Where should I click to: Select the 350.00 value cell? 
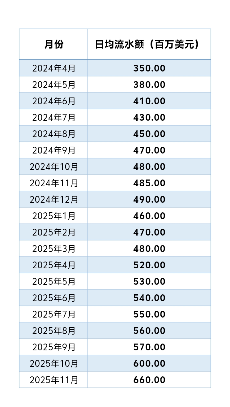(149, 68)
